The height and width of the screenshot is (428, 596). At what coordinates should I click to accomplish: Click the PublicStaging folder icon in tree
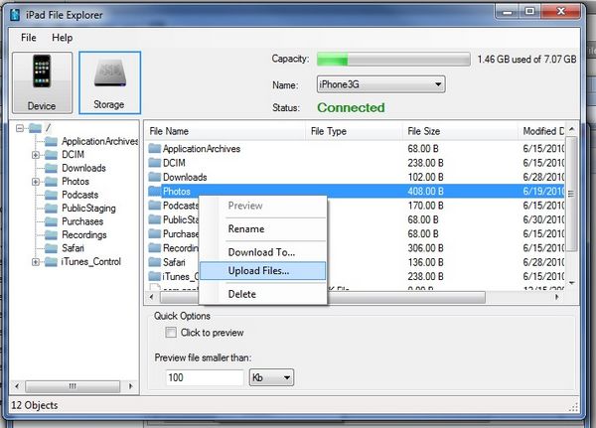[x=51, y=209]
